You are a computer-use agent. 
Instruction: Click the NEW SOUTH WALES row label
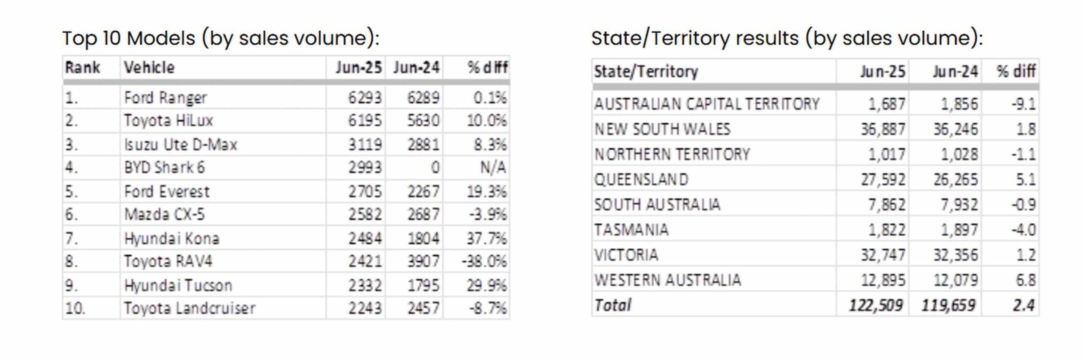point(662,129)
